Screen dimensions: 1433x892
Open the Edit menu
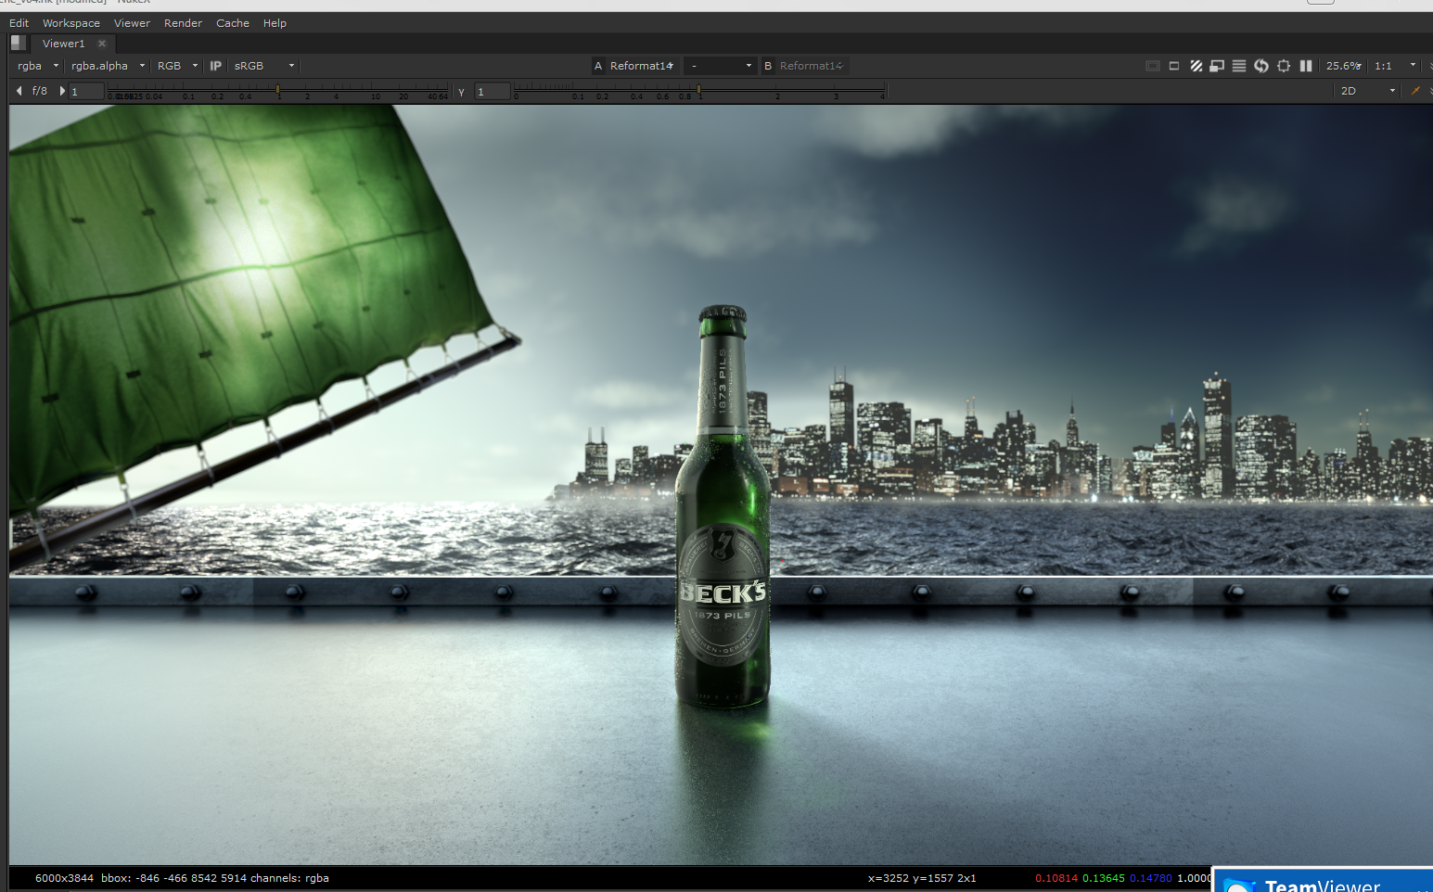(19, 23)
